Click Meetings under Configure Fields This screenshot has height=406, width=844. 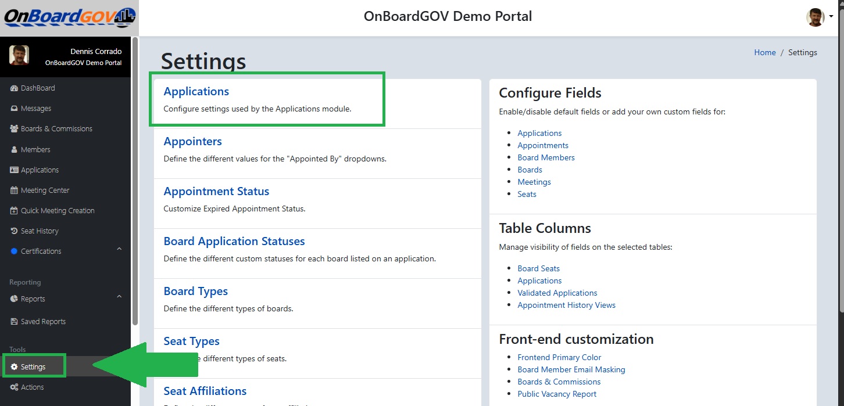click(x=534, y=182)
